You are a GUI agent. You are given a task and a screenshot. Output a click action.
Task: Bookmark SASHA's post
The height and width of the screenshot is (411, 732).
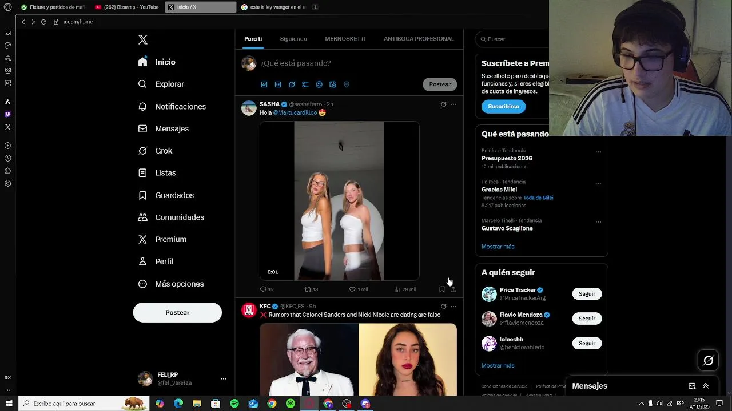pyautogui.click(x=441, y=289)
